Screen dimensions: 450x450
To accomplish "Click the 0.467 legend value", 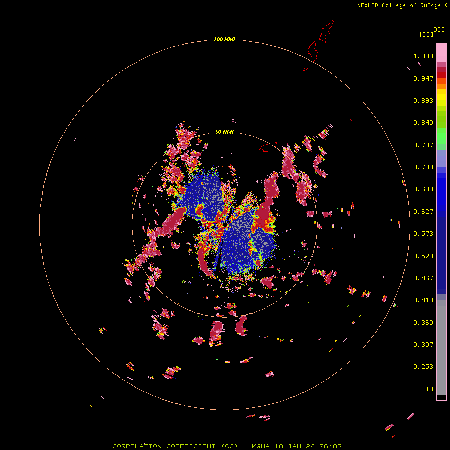I will click(x=423, y=278).
